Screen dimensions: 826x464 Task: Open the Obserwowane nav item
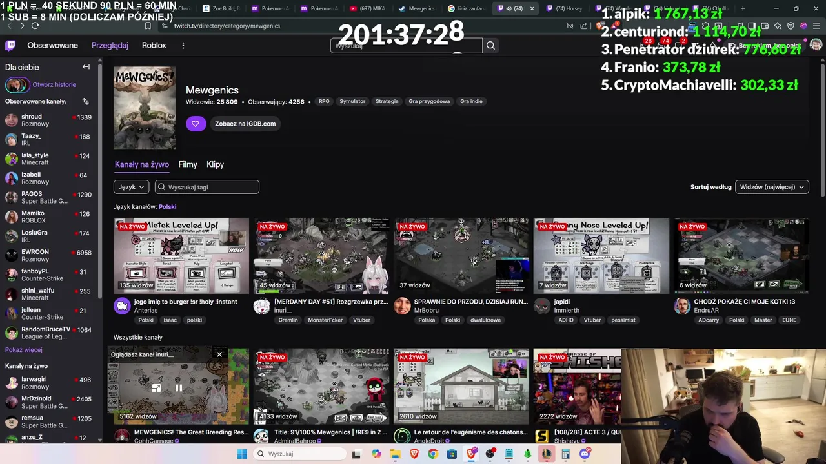tap(52, 46)
